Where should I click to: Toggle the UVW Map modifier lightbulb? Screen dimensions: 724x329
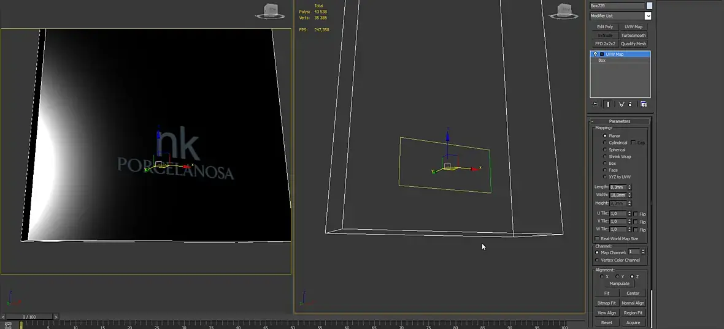(595, 55)
